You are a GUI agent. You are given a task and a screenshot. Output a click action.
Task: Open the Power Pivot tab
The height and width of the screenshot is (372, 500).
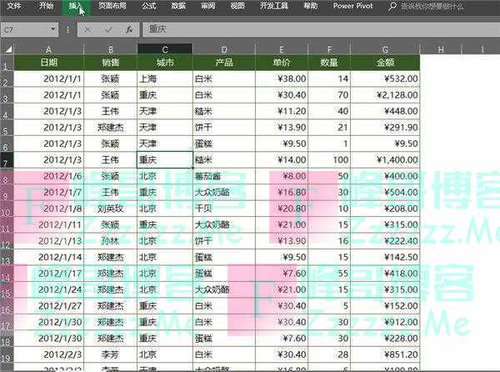[x=353, y=6]
